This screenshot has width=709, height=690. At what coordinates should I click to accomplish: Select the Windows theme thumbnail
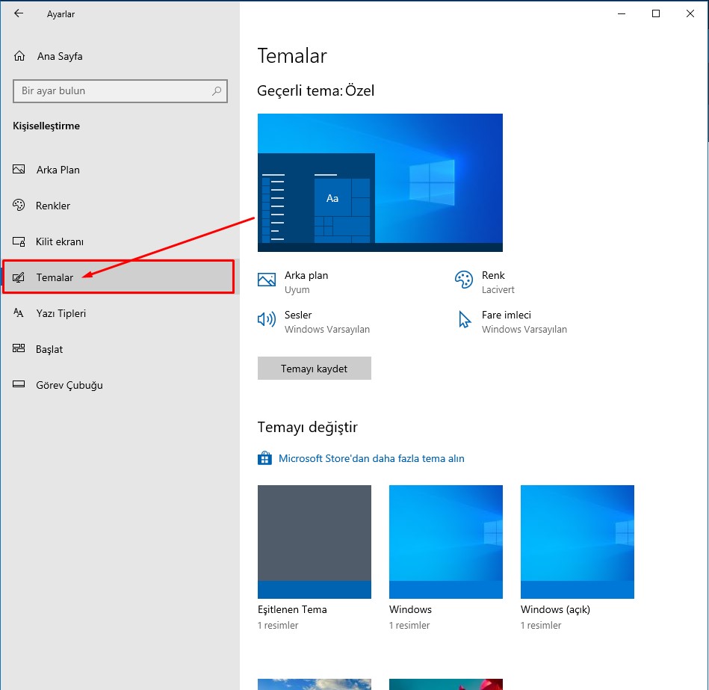coord(446,541)
